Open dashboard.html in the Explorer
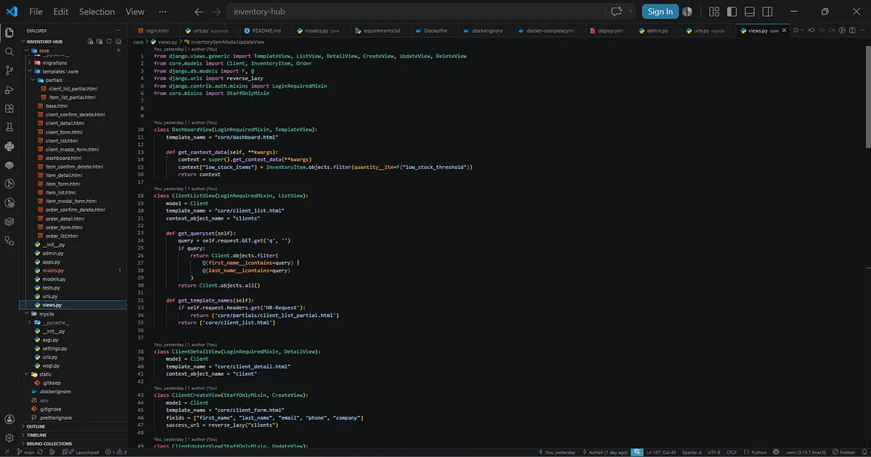The image size is (871, 457). click(x=63, y=157)
